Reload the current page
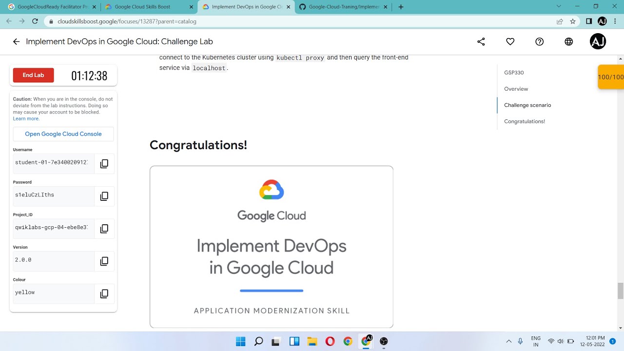The width and height of the screenshot is (624, 351). point(35,21)
